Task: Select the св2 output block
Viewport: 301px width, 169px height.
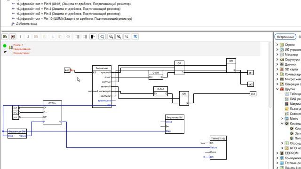Action: tap(251, 84)
